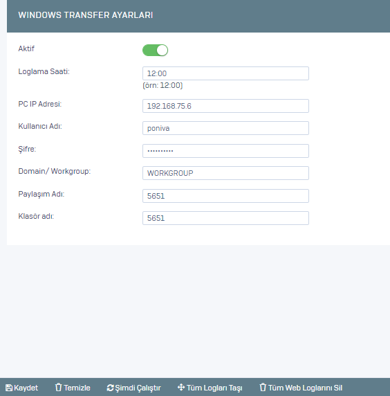The height and width of the screenshot is (396, 390).
Task: Run now via Şimdi Çalıştır text
Action: click(x=138, y=388)
